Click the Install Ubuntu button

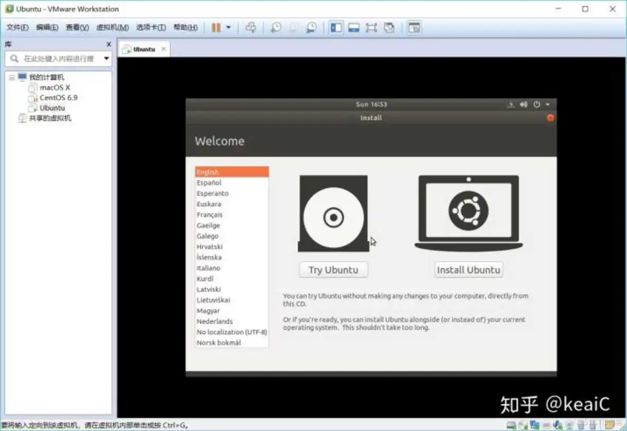click(468, 270)
